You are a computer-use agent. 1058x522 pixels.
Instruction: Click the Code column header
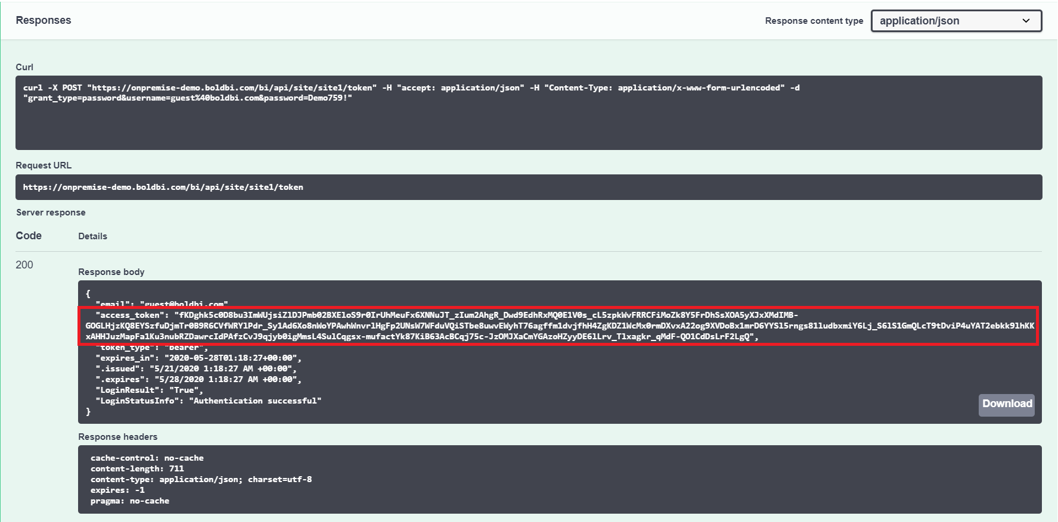[29, 236]
